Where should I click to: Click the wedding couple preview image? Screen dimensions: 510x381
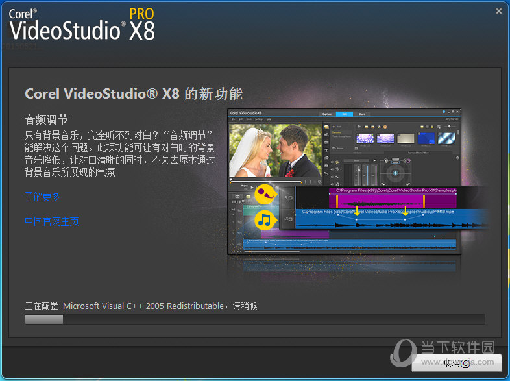276,150
